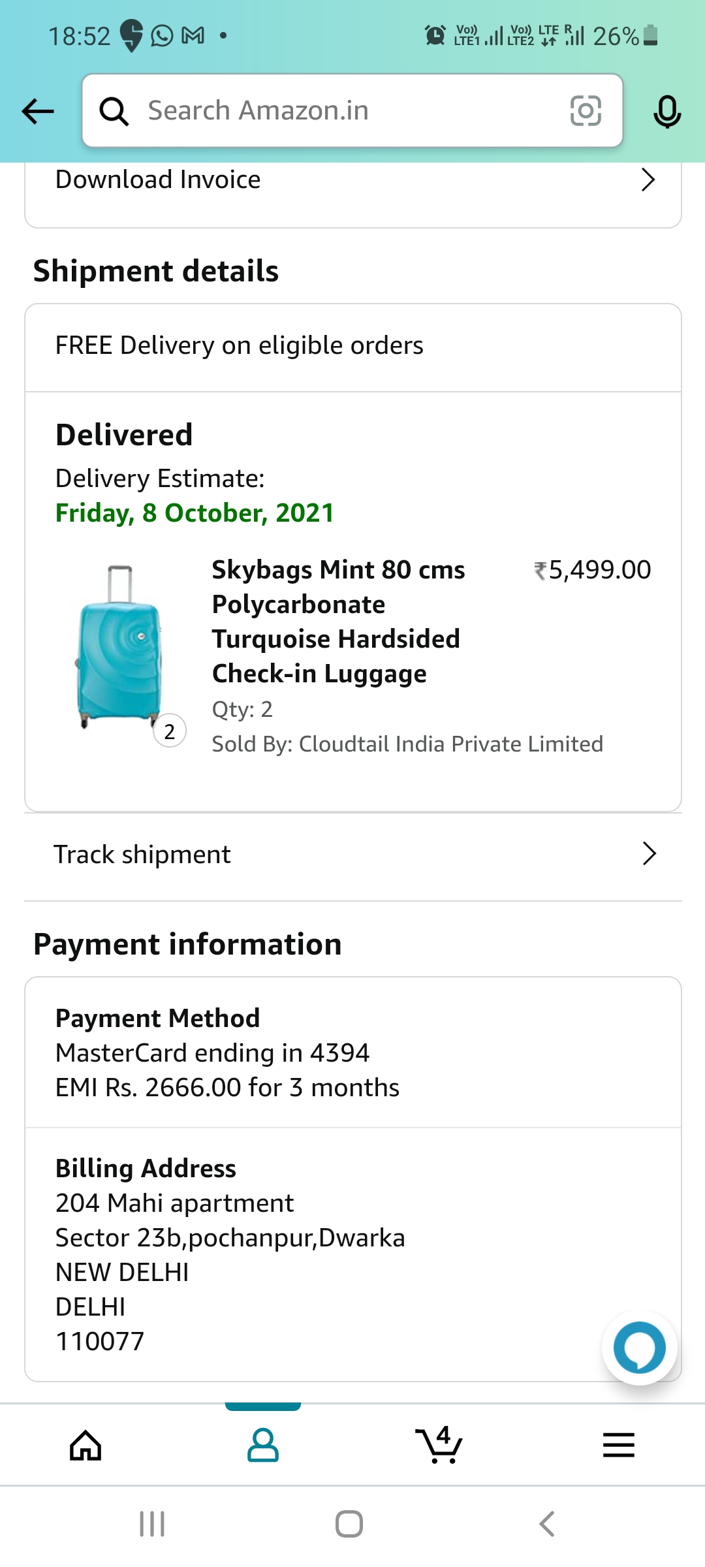The image size is (705, 1567).
Task: Expand Download Invoice chevron
Action: (648, 180)
